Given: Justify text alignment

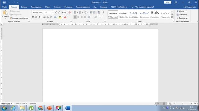Looking at the screenshot, I should click(85, 17).
